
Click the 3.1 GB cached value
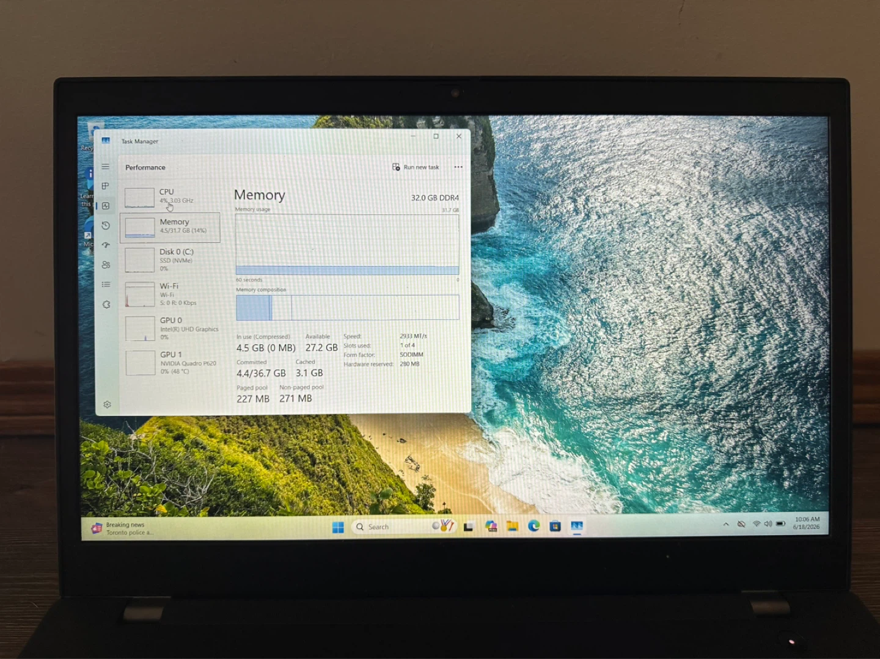coord(309,373)
